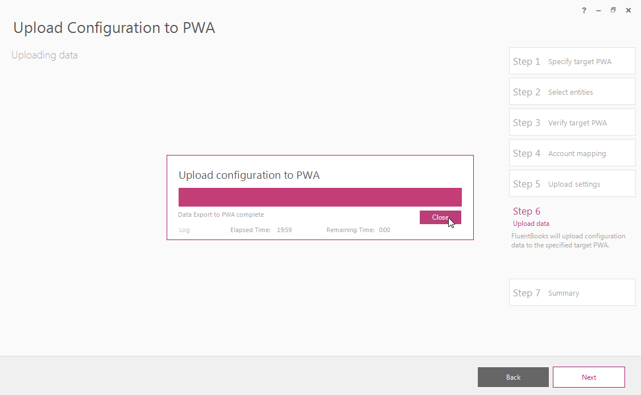This screenshot has height=395, width=641.
Task: Minimize the FluentBooks window
Action: point(598,10)
